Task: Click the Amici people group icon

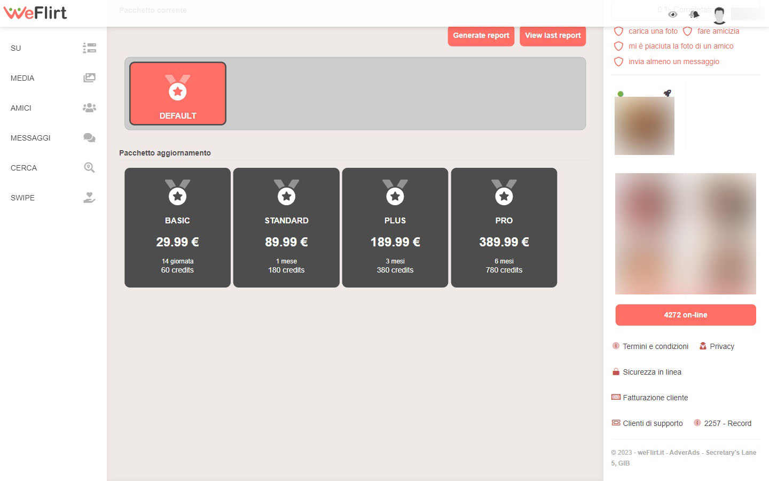Action: (x=89, y=108)
